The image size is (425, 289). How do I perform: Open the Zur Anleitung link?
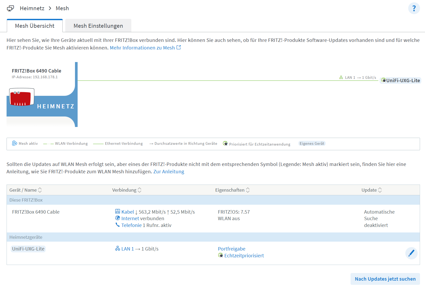tap(169, 171)
